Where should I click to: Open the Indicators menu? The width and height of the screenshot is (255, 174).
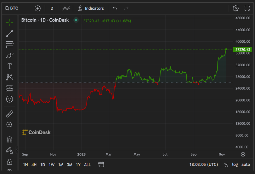tap(91, 8)
